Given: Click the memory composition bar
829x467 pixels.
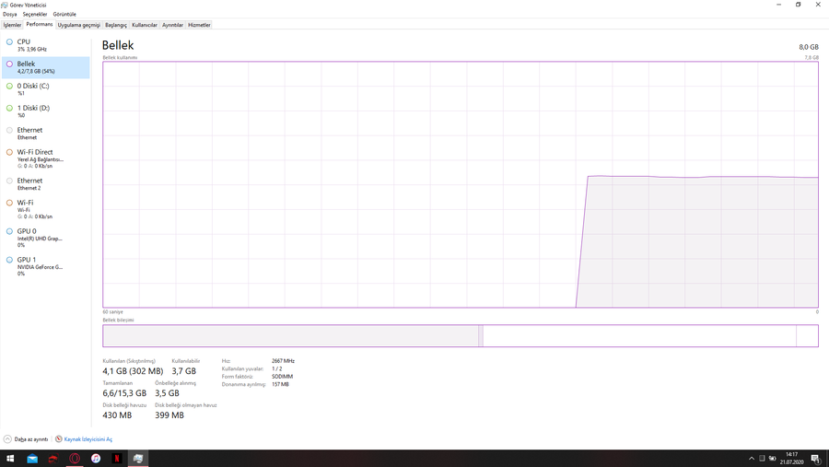Looking at the screenshot, I should [x=461, y=336].
